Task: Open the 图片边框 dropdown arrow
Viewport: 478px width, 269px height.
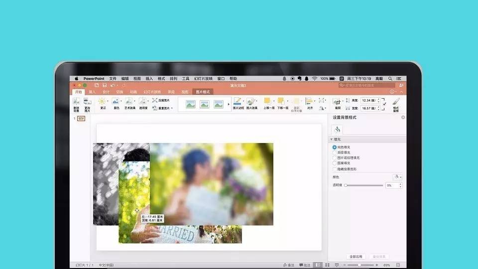Action: click(x=243, y=101)
